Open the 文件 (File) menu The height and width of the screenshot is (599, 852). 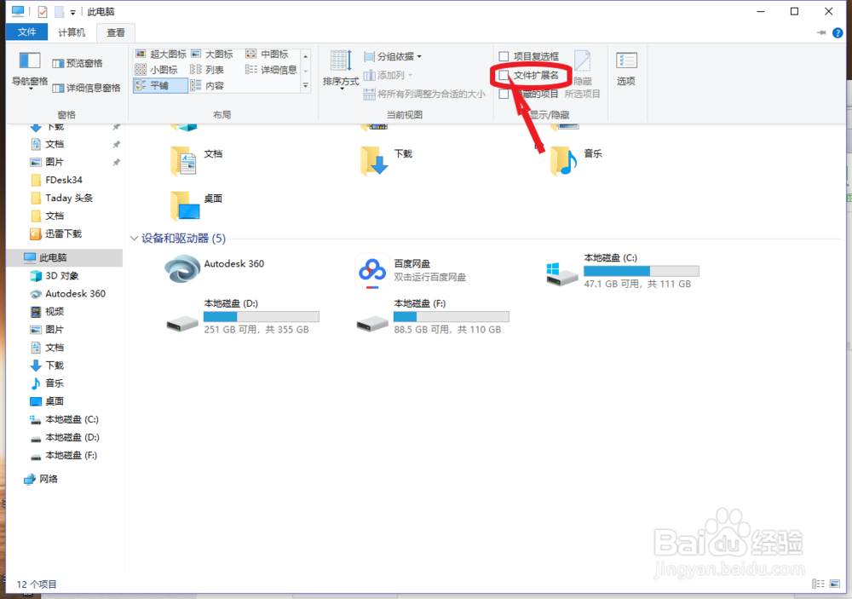[x=26, y=32]
